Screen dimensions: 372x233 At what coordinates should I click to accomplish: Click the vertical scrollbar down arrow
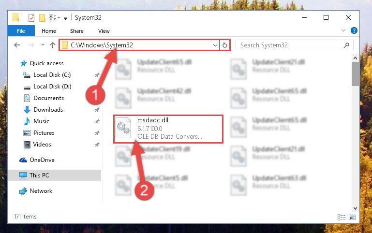(355, 208)
